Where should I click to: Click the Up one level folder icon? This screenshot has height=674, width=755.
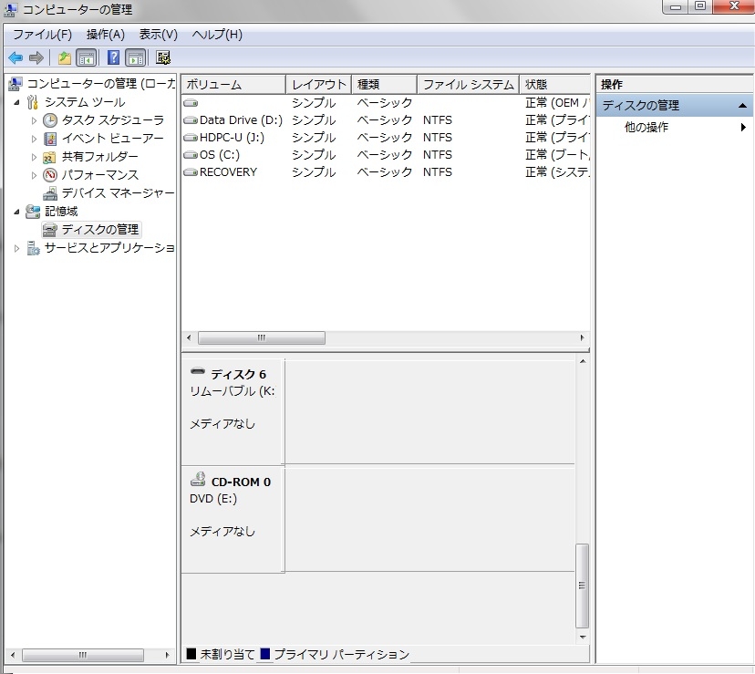(x=64, y=58)
